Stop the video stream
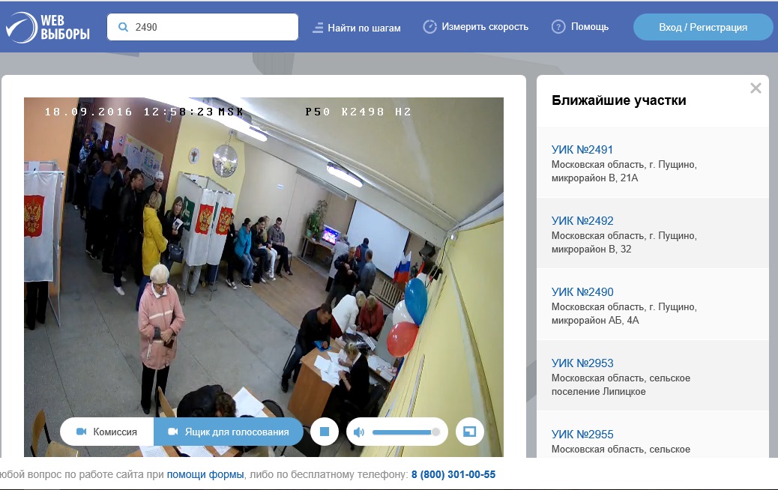 325,432
